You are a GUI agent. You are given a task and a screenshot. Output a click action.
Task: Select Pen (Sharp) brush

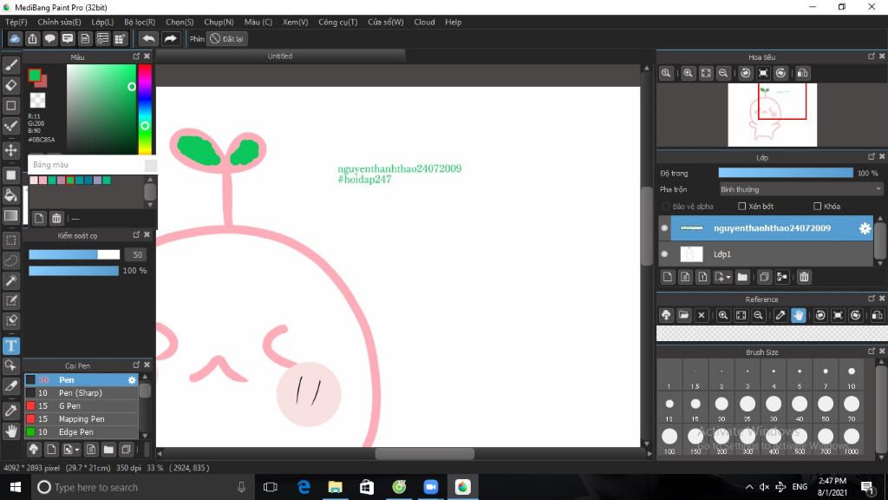pyautogui.click(x=81, y=393)
